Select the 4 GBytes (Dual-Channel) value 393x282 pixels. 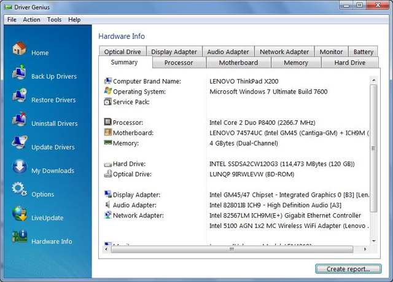click(244, 143)
